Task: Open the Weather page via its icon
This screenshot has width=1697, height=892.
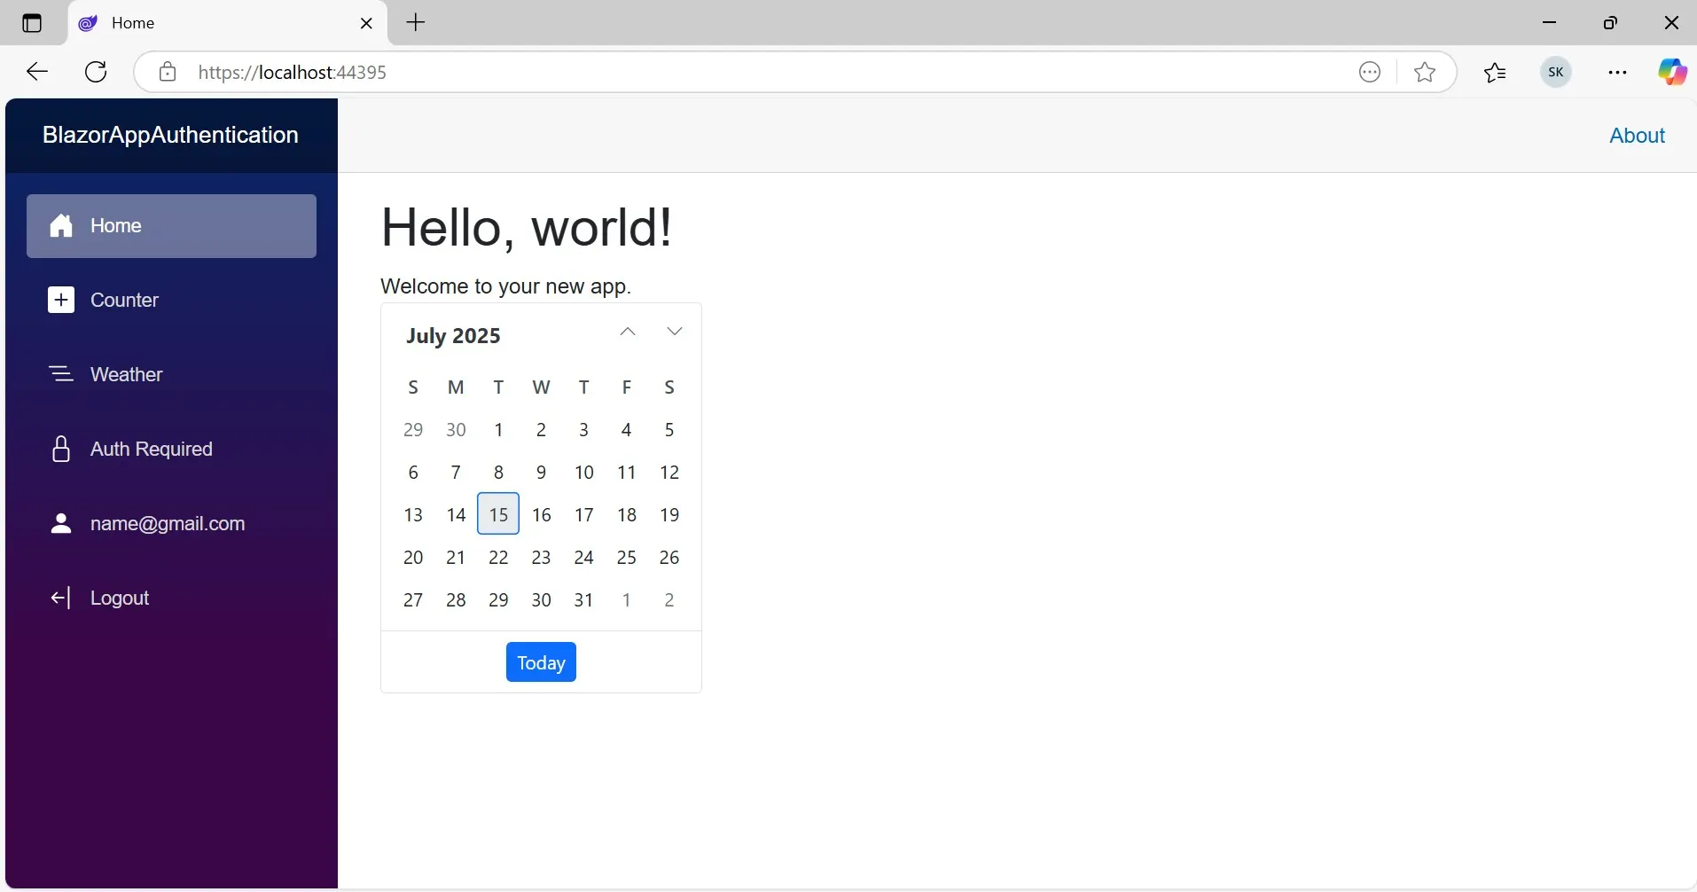Action: tap(60, 373)
